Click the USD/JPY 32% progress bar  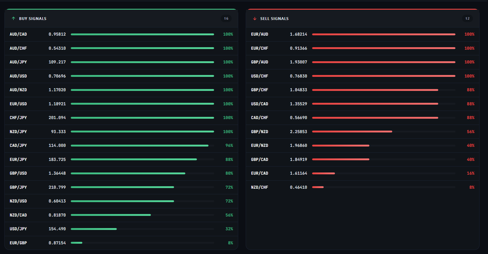pyautogui.click(x=94, y=229)
